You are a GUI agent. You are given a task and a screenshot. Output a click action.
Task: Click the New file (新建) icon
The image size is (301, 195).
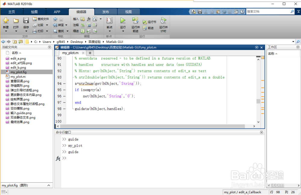click(x=6, y=20)
